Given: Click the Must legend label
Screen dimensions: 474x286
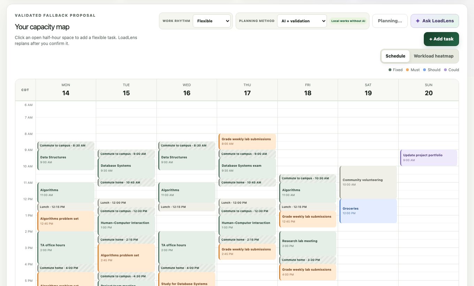Looking at the screenshot, I should pos(413,70).
